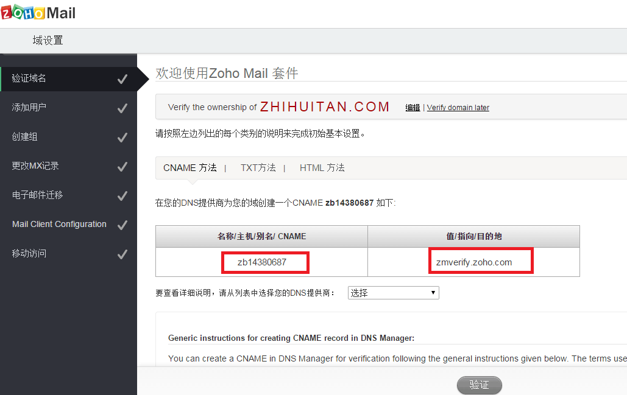This screenshot has width=627, height=395.
Task: Select the CNAME 方法 tab
Action: pos(190,168)
